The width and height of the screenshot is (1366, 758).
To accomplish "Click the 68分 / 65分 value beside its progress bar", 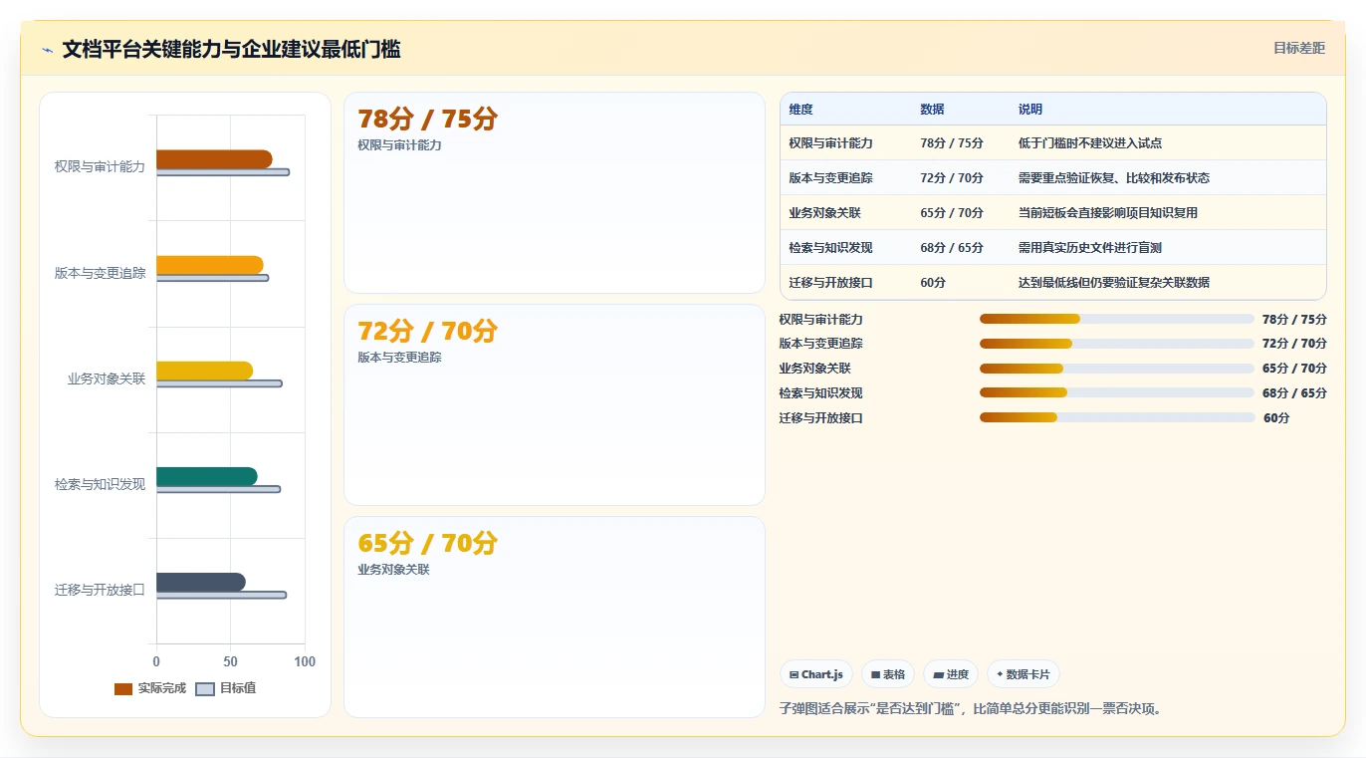I will point(1294,393).
